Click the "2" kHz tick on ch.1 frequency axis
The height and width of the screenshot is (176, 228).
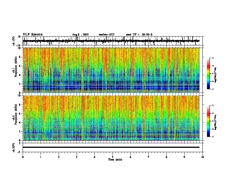(x=20, y=84)
